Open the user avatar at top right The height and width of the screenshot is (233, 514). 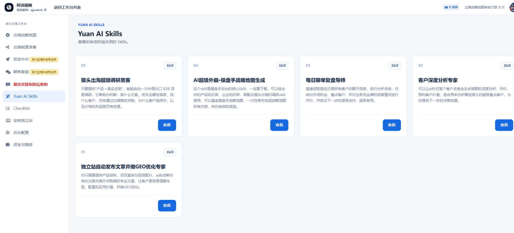point(512,7)
